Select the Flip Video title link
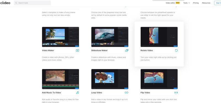The width and height of the screenshot is (221, 103). coord(145,93)
